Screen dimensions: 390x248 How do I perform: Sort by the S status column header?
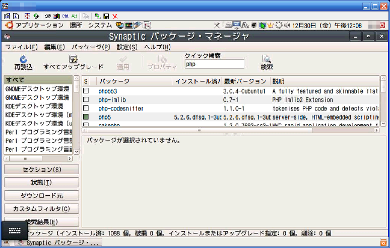coord(86,81)
